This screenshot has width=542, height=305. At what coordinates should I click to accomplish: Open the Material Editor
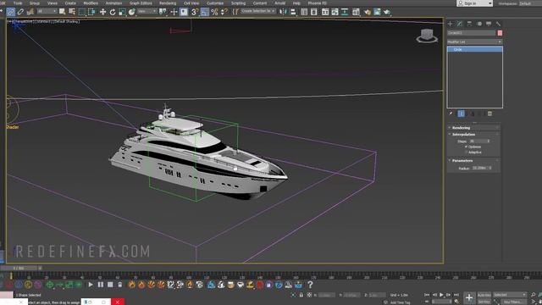356,12
